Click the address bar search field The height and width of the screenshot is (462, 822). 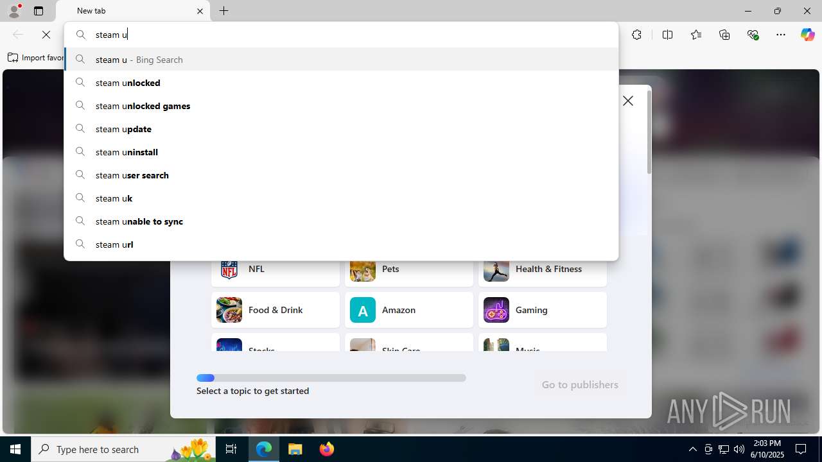(341, 35)
